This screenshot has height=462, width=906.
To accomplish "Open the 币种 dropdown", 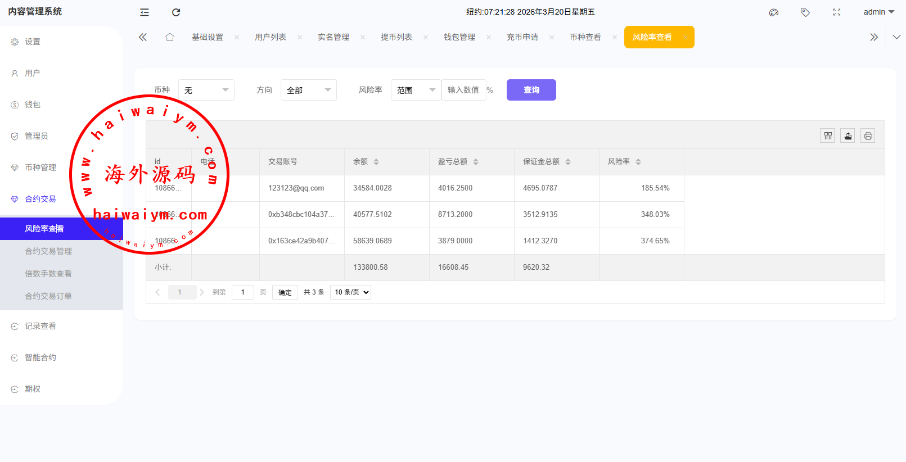I will click(x=206, y=90).
